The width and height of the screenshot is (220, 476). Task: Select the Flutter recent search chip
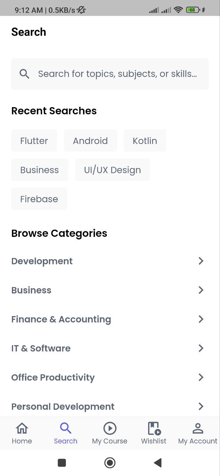[x=34, y=141]
